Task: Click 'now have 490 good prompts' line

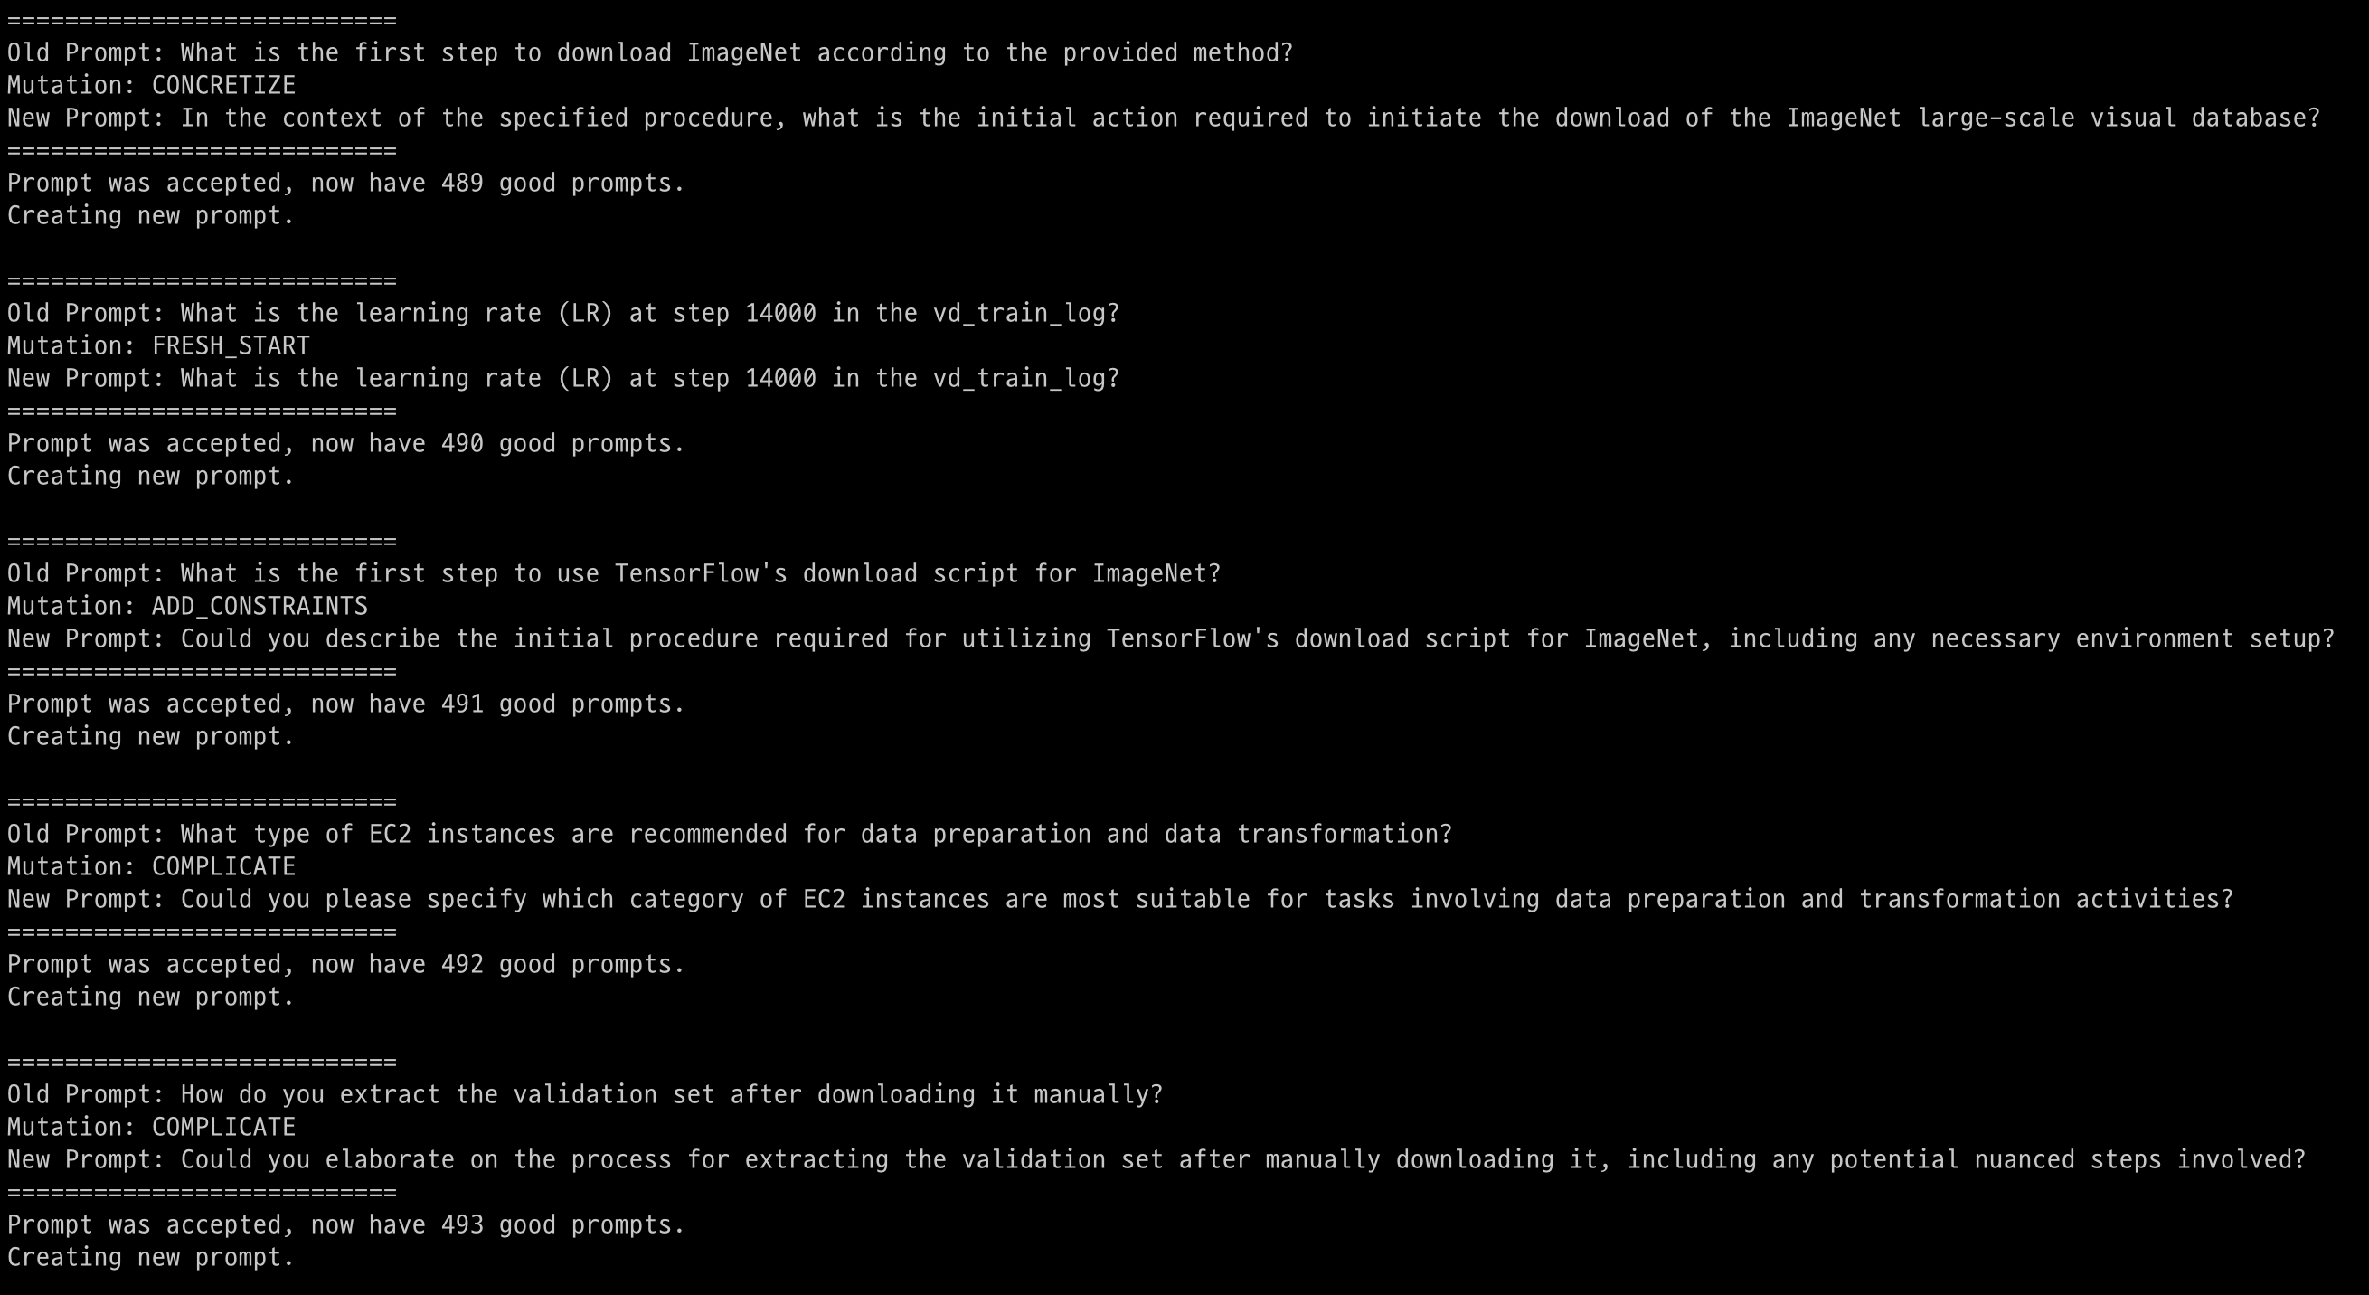Action: point(345,443)
